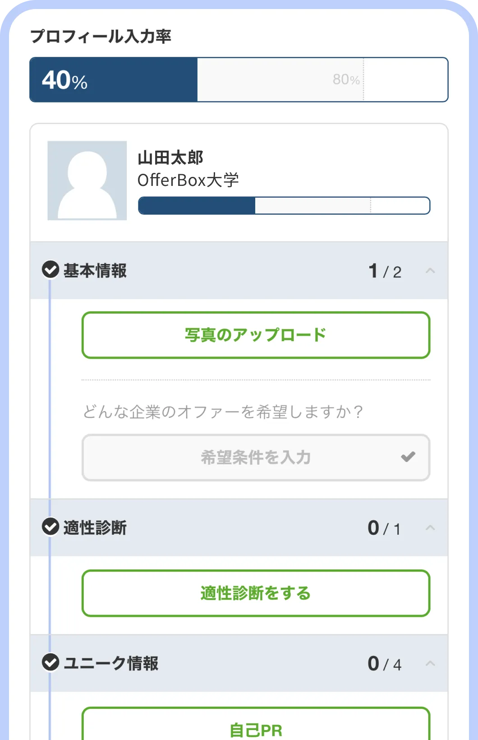The image size is (478, 740).
Task: Collapse the ユニーク情報 section chevron
Action: (x=430, y=663)
